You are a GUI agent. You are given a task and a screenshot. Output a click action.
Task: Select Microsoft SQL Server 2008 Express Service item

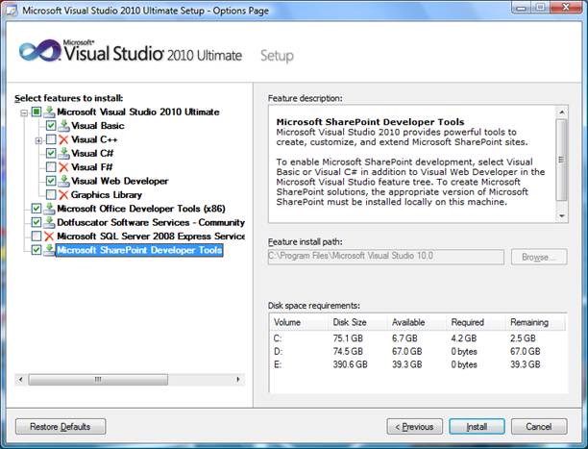pos(151,237)
